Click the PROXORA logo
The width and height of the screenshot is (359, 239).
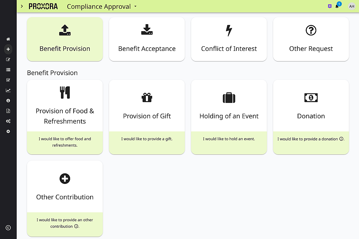point(43,6)
